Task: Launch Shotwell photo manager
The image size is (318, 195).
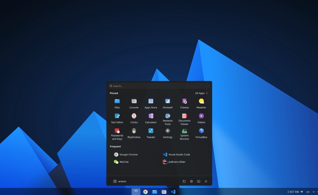Action: 168,103
